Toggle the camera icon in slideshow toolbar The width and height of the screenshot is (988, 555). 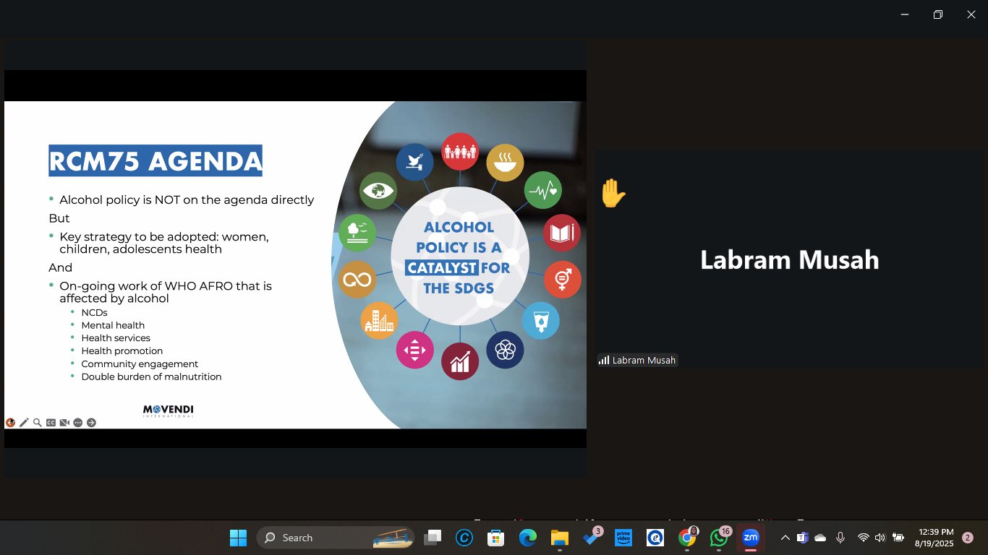(64, 423)
